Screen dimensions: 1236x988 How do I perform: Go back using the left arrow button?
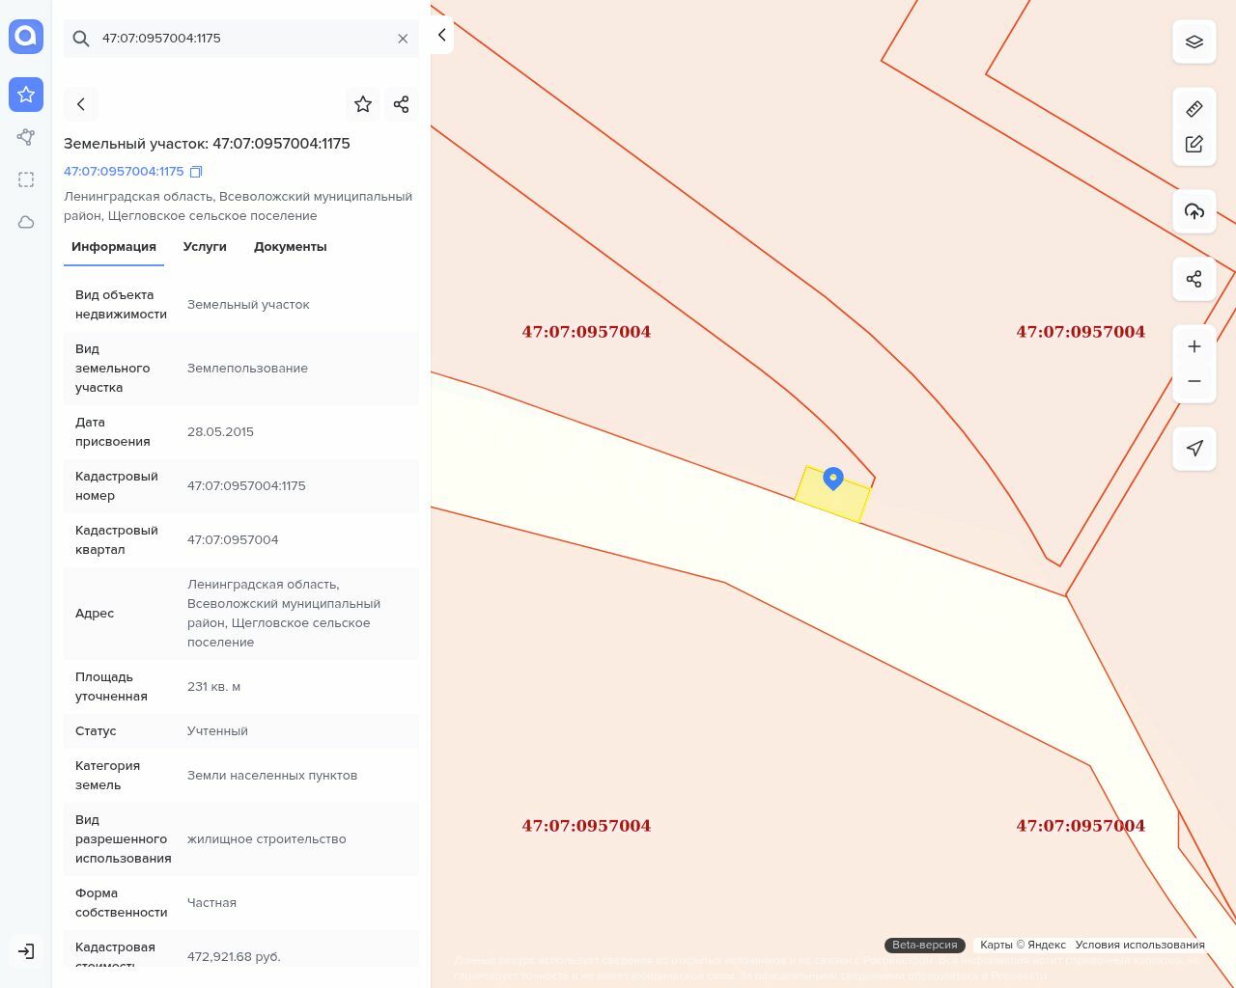pyautogui.click(x=81, y=104)
